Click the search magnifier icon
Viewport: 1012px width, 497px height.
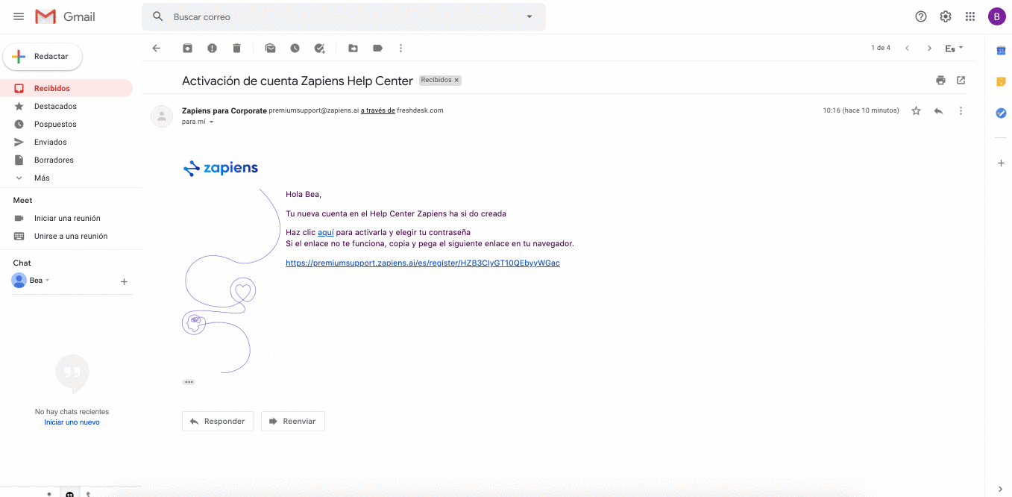pos(157,16)
